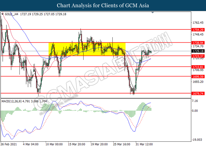Click the MACD 7.16 scale value

tap(195, 101)
